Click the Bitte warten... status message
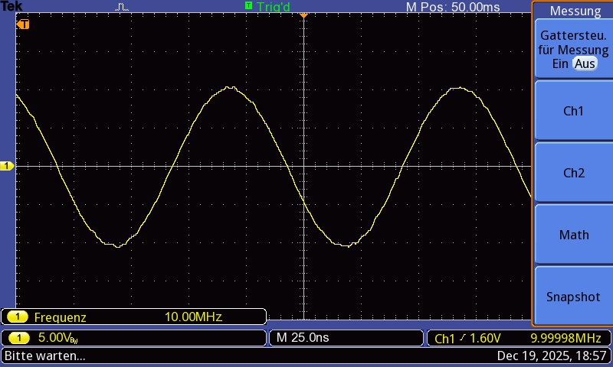Image resolution: width=613 pixels, height=367 pixels. tap(44, 356)
